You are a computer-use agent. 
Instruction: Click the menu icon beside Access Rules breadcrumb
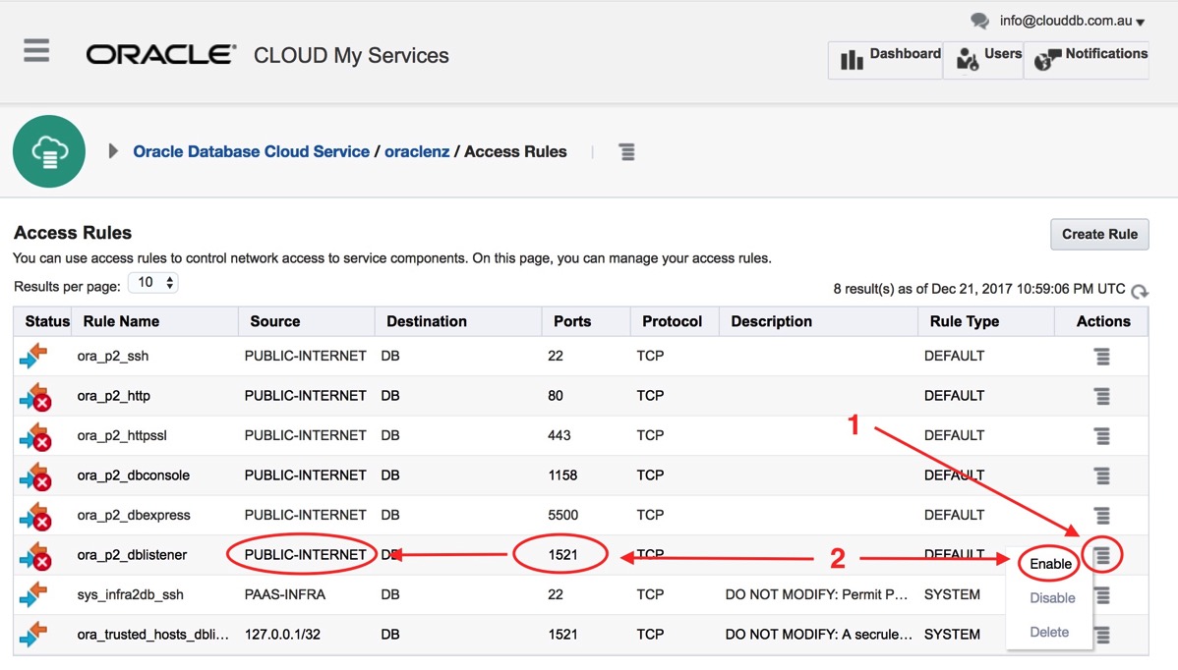(626, 152)
